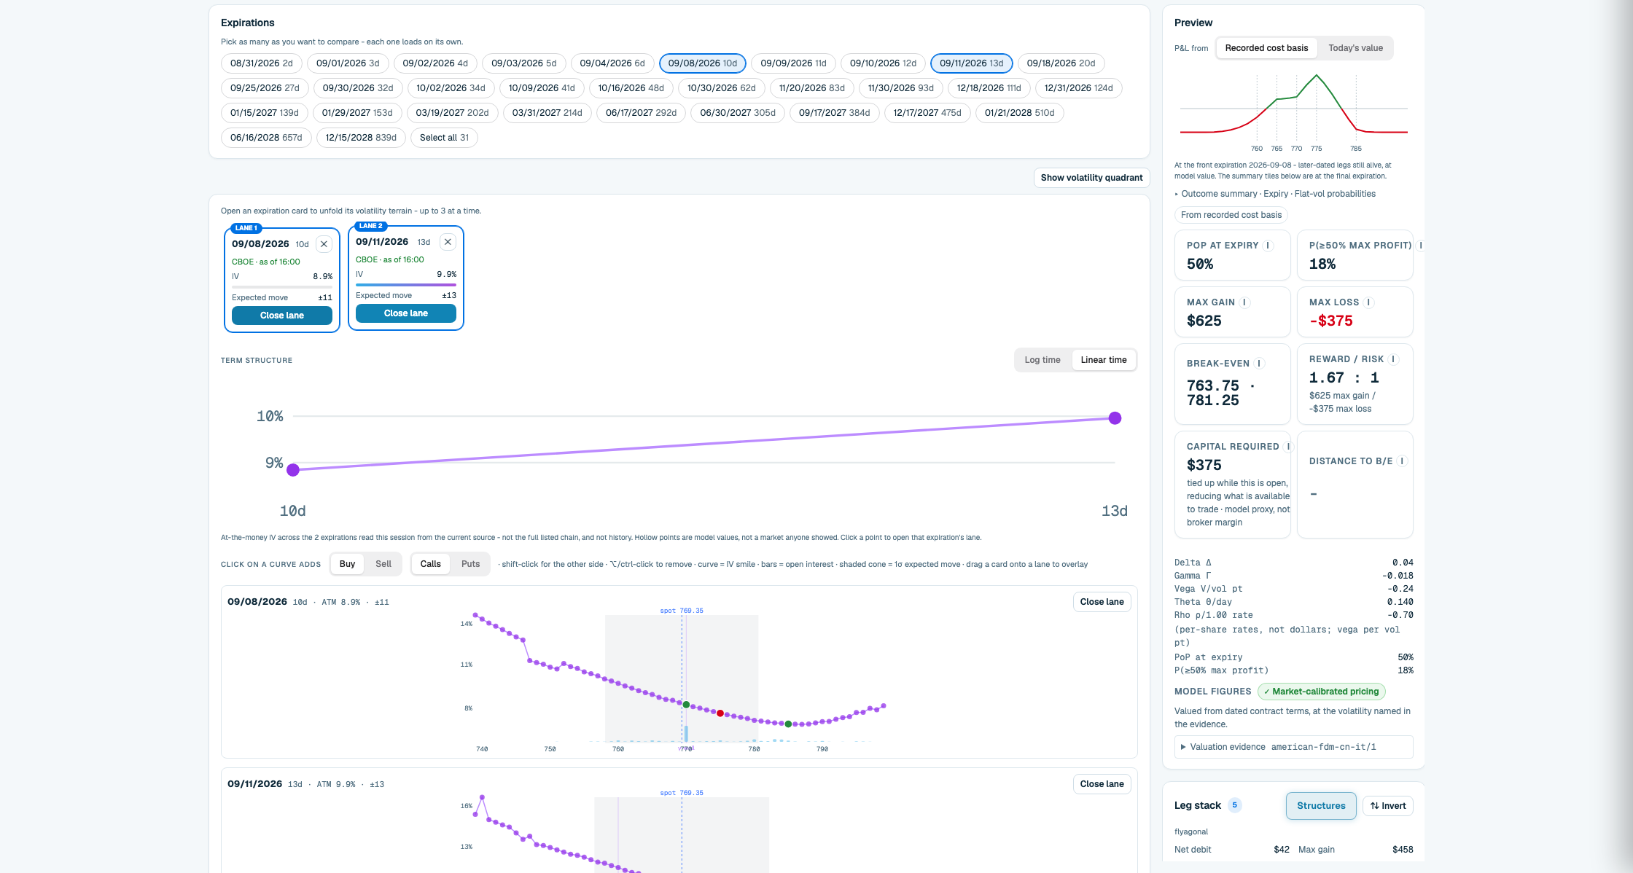
Task: Toggle the 03/19/2027 202d expiration chip
Action: pyautogui.click(x=452, y=113)
